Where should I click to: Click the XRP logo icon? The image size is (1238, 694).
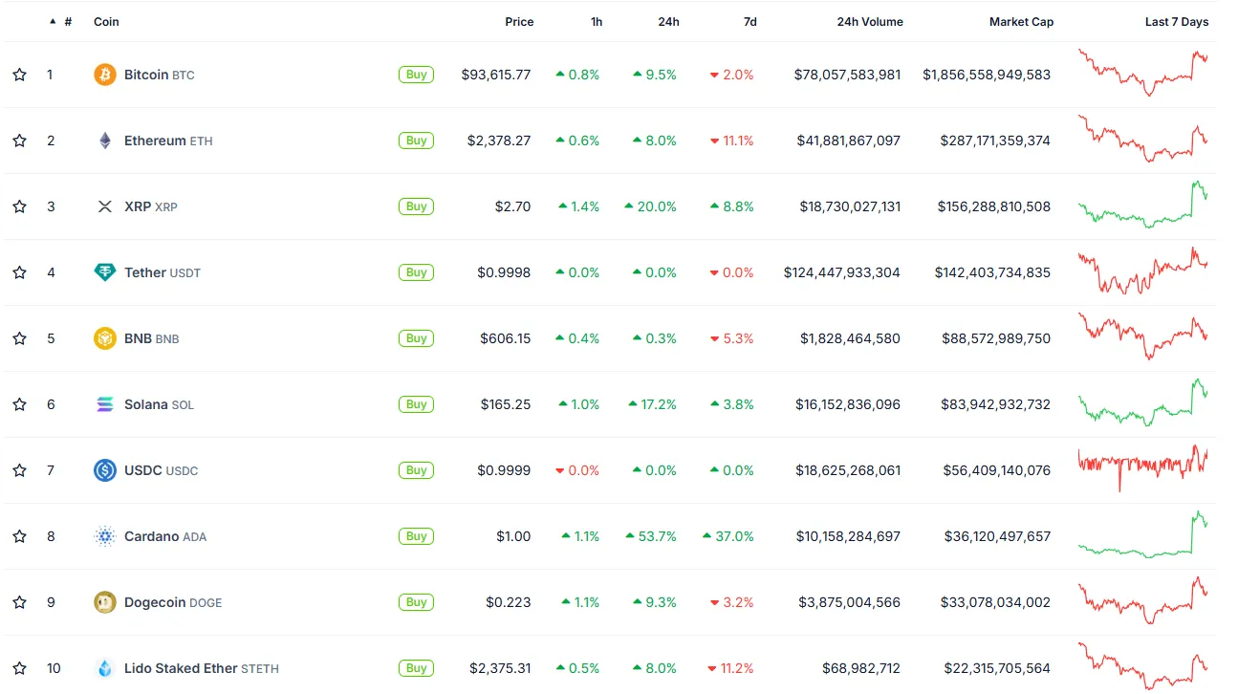(x=105, y=206)
